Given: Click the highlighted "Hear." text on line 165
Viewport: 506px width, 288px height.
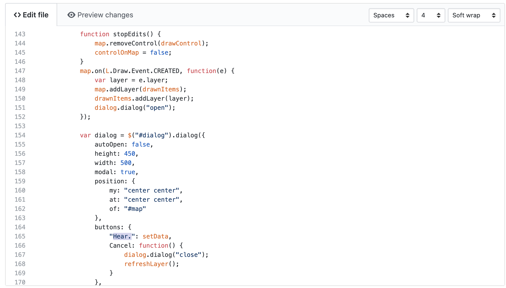Looking at the screenshot, I should tap(122, 236).
